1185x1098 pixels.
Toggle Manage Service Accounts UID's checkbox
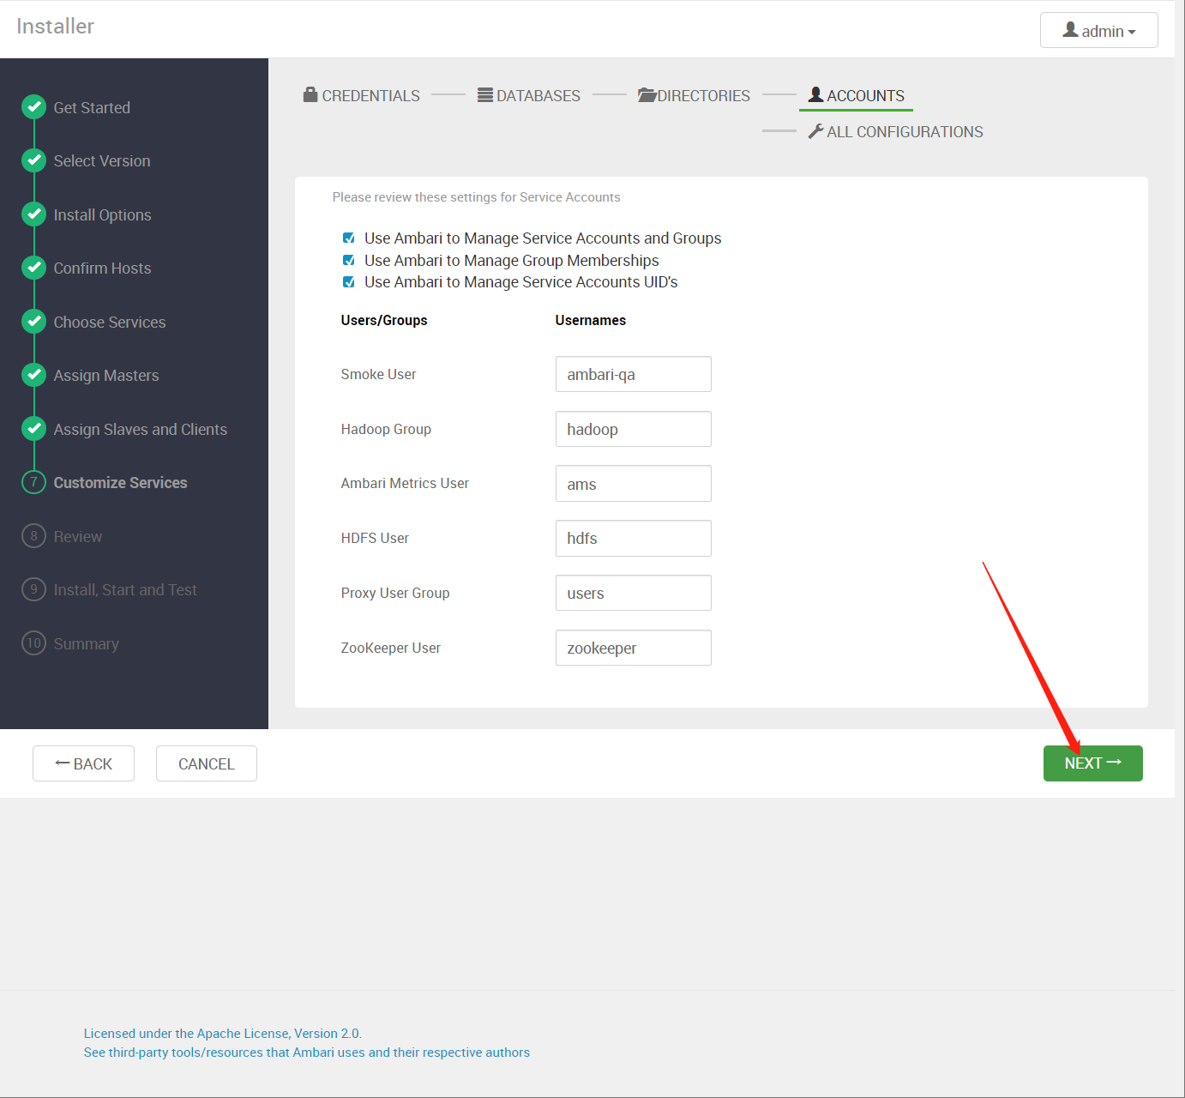349,281
